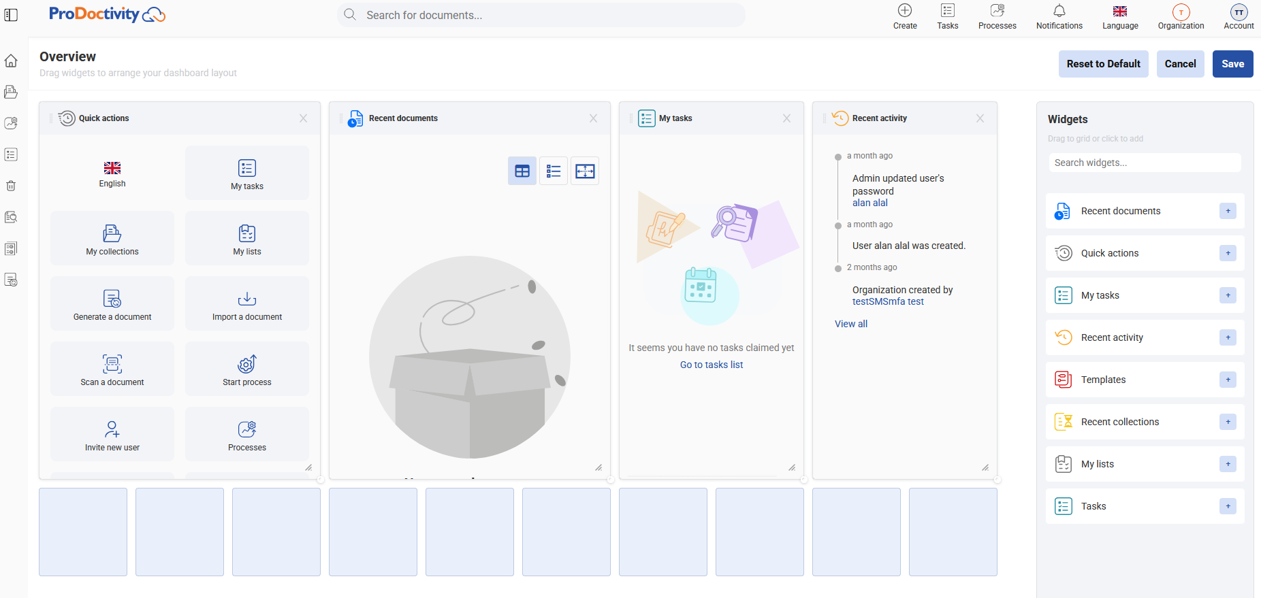This screenshot has width=1261, height=598.
Task: Open Tasks from the top bar
Action: click(947, 17)
